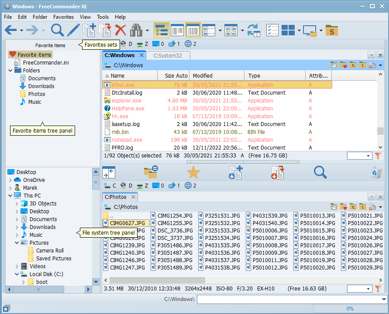The image size is (389, 314).
Task: Open the layout dropdown arrow beside four-squares icon
Action: [x=299, y=31]
